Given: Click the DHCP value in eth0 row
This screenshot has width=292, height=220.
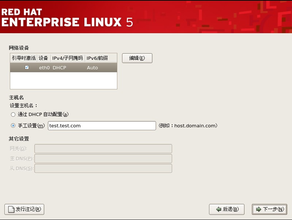Looking at the screenshot, I should [60, 68].
